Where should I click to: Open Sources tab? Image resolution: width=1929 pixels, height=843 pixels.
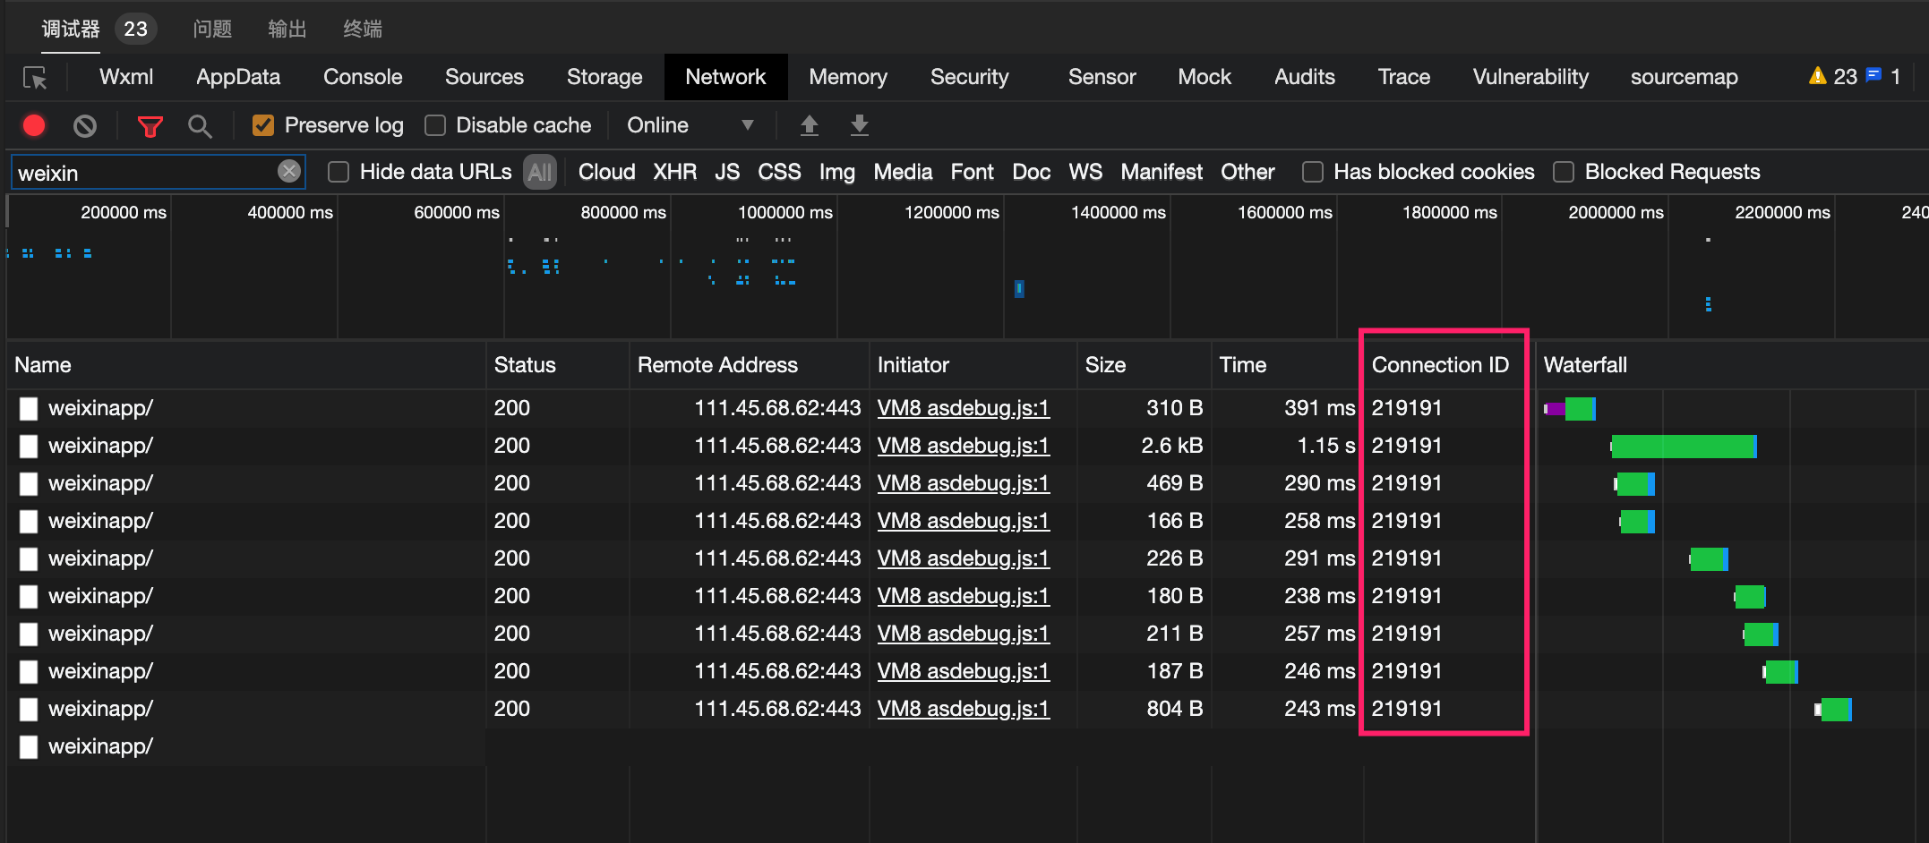(484, 77)
